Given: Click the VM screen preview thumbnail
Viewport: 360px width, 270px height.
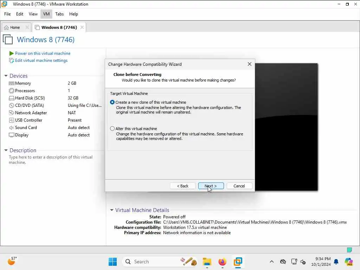Looking at the screenshot, I should point(286,127).
